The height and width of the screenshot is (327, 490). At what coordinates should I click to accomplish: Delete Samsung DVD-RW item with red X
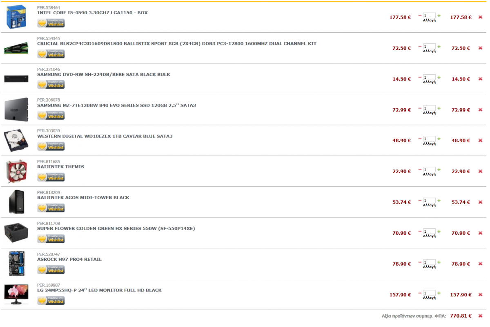(480, 79)
